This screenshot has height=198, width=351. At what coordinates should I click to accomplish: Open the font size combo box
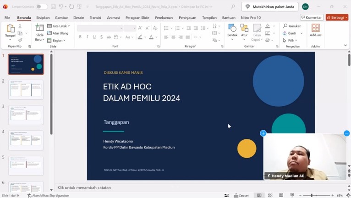[130, 28]
